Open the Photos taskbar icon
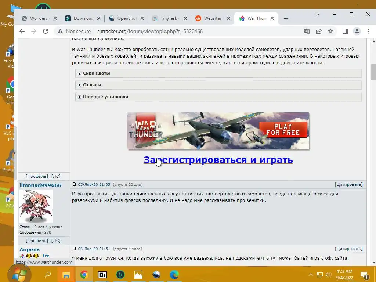 [138, 275]
